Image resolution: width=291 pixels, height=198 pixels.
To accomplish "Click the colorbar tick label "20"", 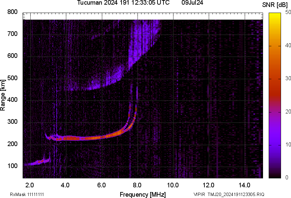I will 288,111.
